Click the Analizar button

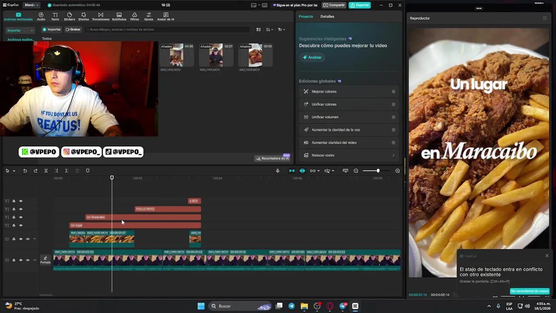click(x=312, y=57)
